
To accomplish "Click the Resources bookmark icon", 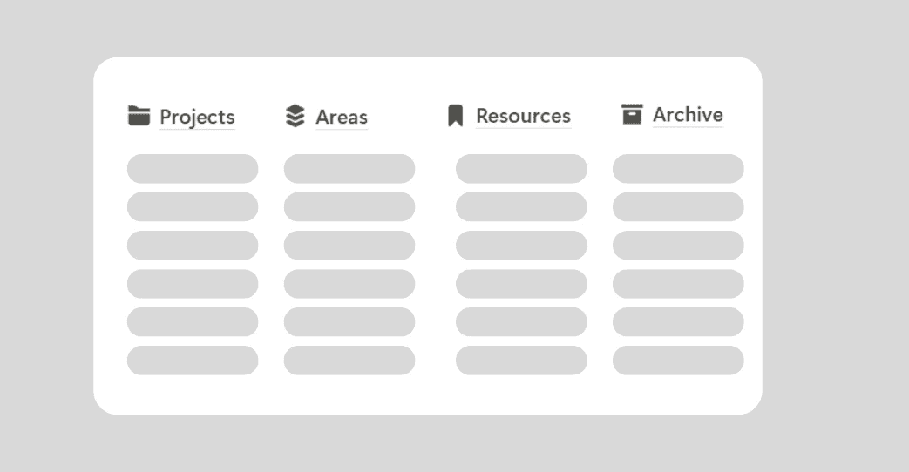I will [x=456, y=116].
